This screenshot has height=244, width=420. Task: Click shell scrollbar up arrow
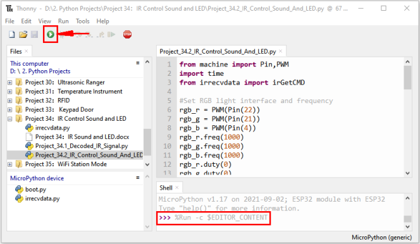(408, 198)
